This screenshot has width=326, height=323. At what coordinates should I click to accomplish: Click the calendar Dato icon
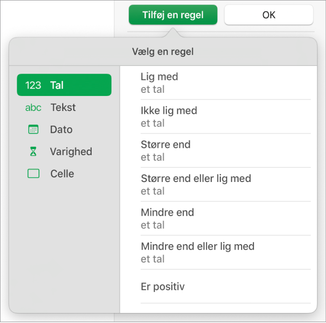click(x=33, y=130)
